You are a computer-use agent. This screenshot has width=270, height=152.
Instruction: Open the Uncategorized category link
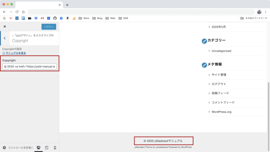point(221,51)
